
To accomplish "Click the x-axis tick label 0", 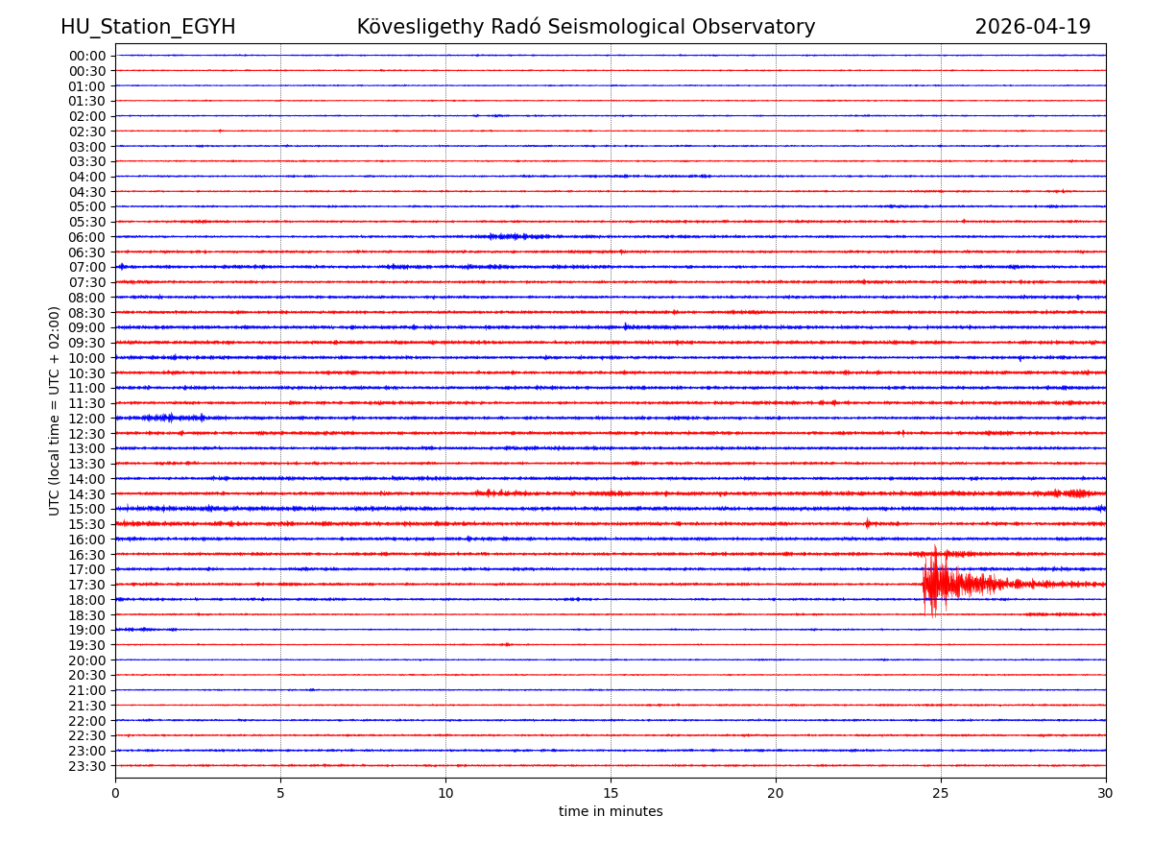I will click(115, 794).
